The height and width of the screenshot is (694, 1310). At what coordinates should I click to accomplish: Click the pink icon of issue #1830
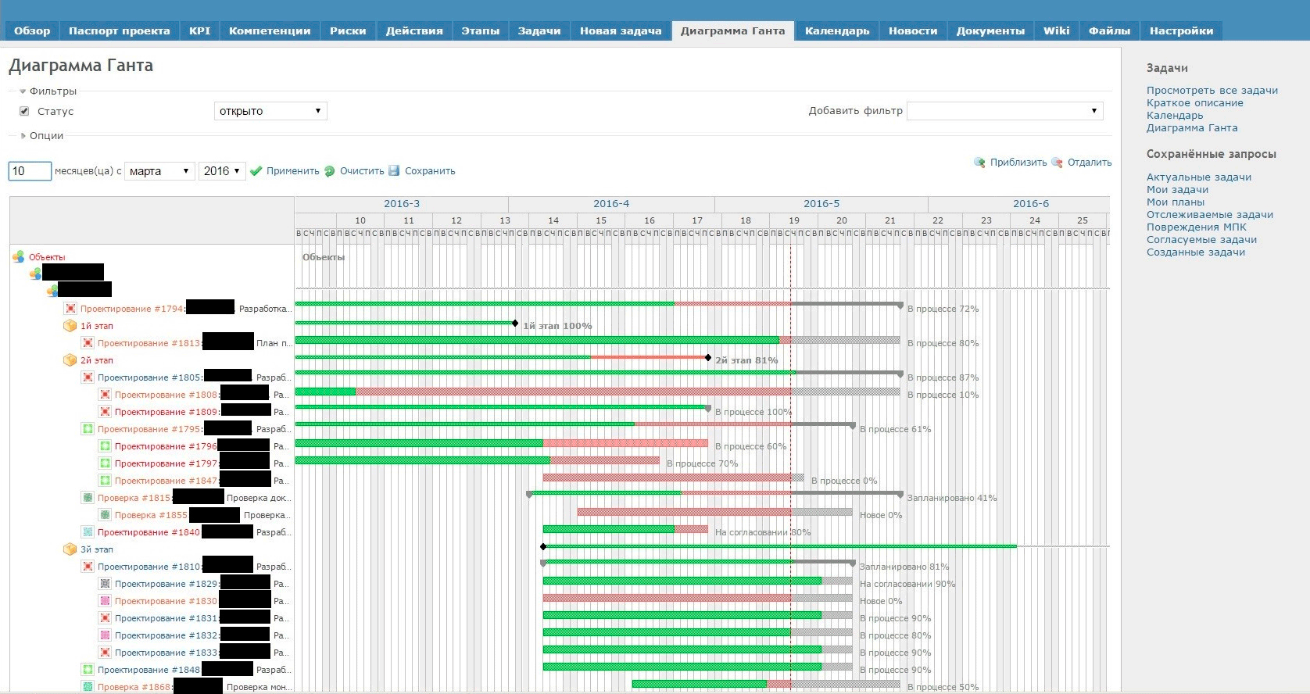pyautogui.click(x=105, y=601)
